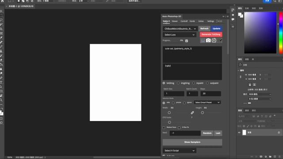Enable the Hi Res Fix checkbox

[179, 128]
